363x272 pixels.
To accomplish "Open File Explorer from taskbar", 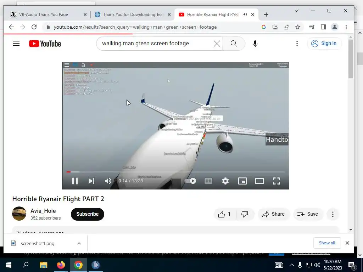I will point(43,265).
